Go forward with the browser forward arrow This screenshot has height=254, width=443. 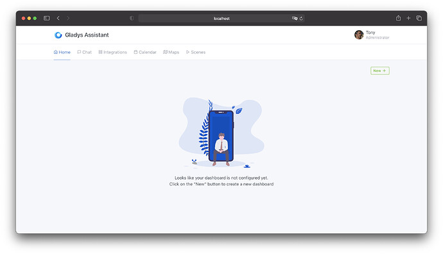[x=68, y=18]
